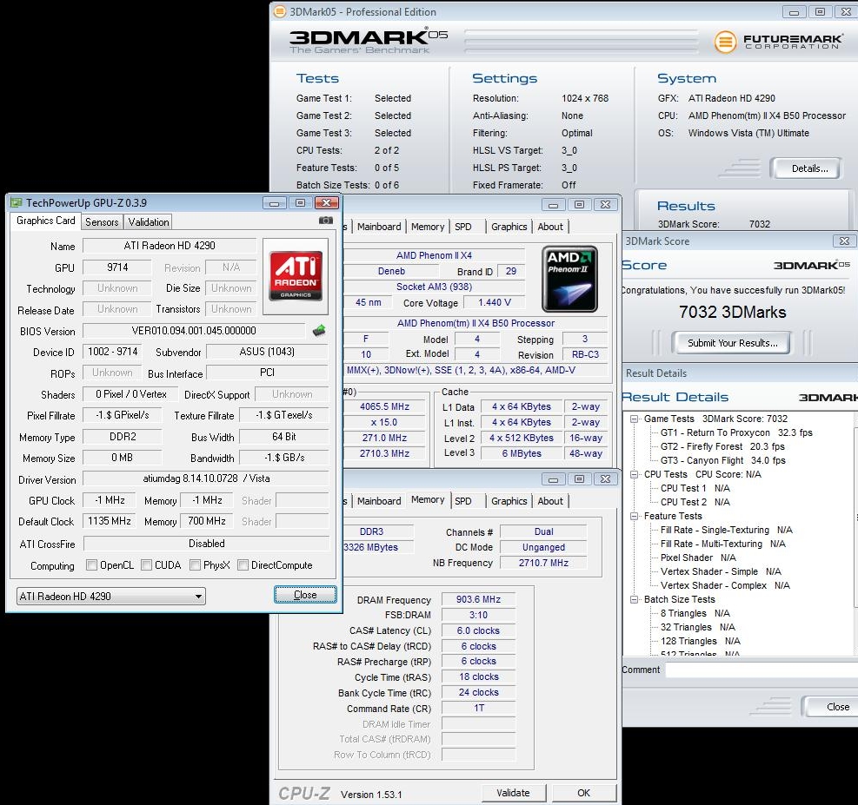This screenshot has height=805, width=858.
Task: Open the ATI Radeon HD 4290 dropdown
Action: [x=111, y=597]
